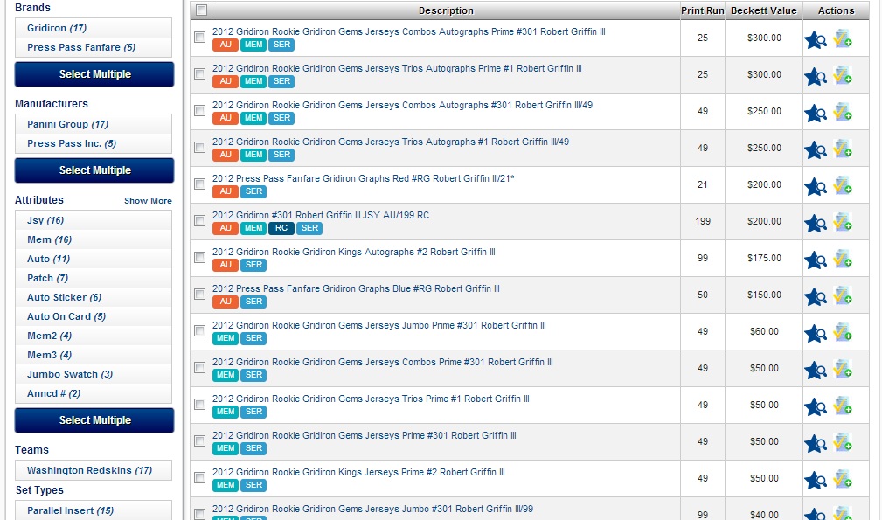This screenshot has width=882, height=520.
Task: Check the Gridiron #301 JSY AU/199 RC row
Action: coord(199,220)
